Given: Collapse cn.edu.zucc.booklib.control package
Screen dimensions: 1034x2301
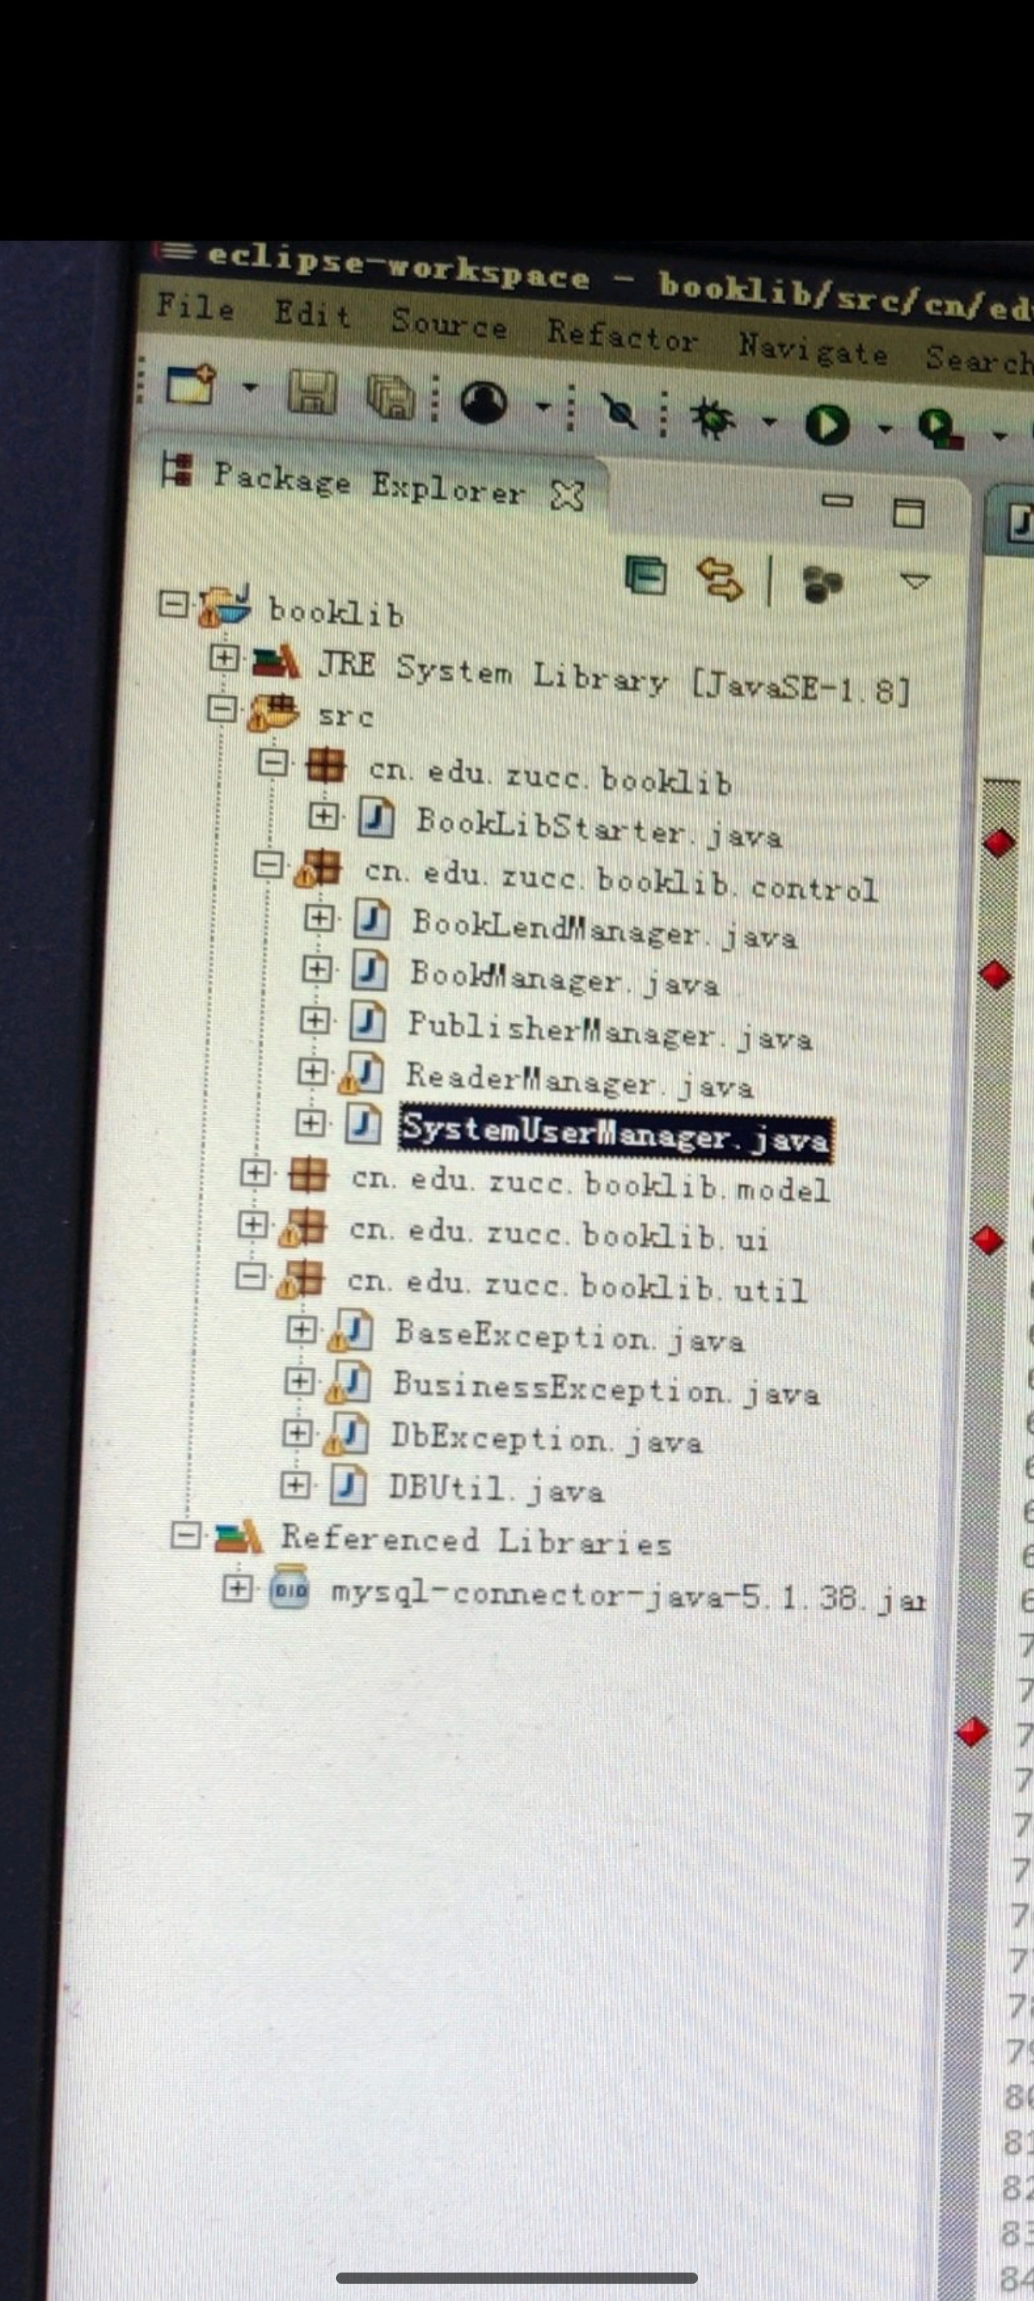Looking at the screenshot, I should (x=269, y=864).
